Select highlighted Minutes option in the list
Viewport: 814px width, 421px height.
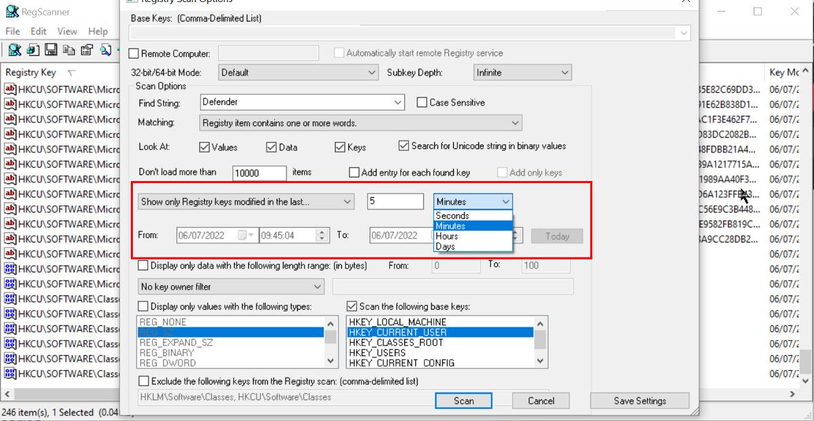[x=473, y=226]
